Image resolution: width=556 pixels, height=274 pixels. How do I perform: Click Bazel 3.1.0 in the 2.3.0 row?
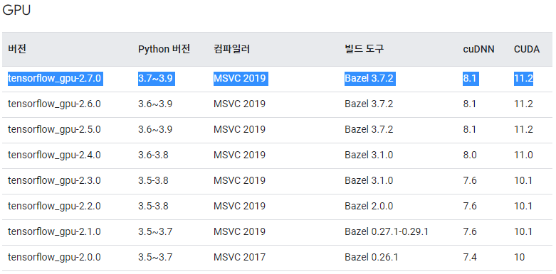[x=369, y=181]
